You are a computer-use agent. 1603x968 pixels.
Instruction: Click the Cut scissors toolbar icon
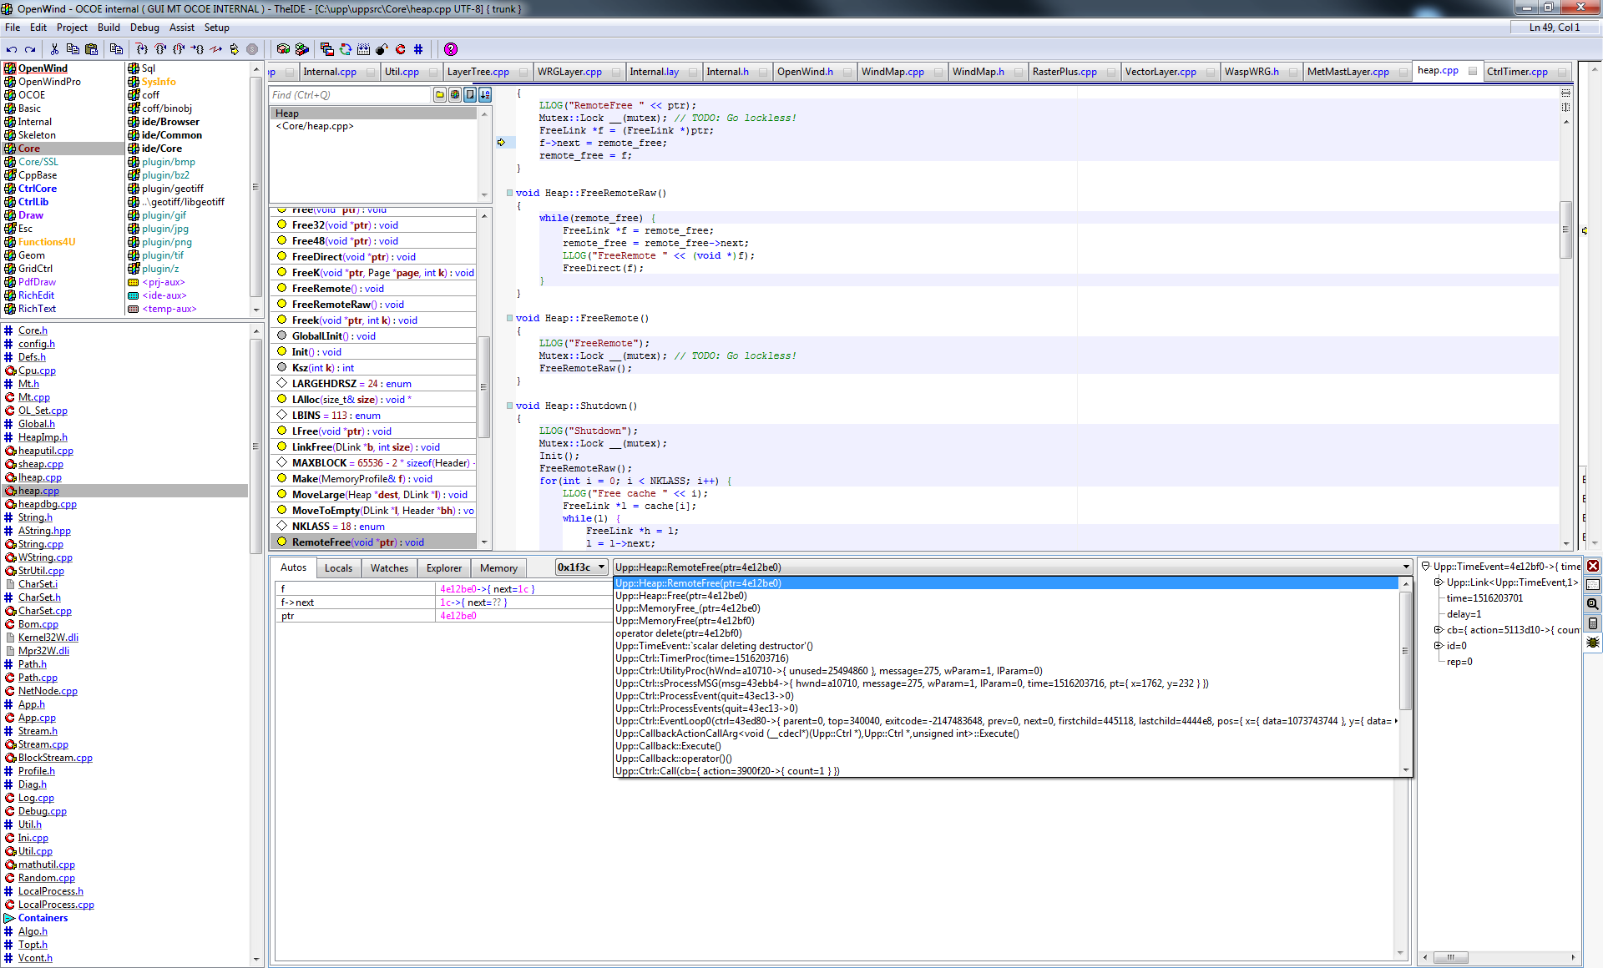click(x=54, y=49)
